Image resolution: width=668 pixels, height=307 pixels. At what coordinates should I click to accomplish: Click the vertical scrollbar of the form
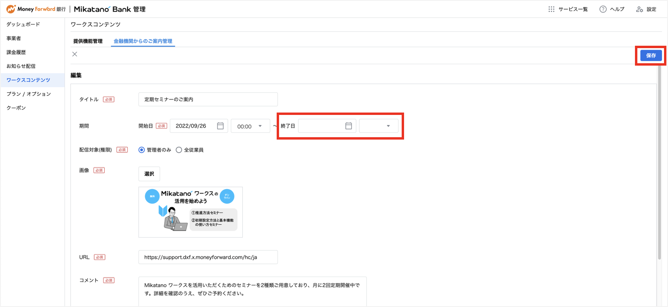click(x=659, y=163)
